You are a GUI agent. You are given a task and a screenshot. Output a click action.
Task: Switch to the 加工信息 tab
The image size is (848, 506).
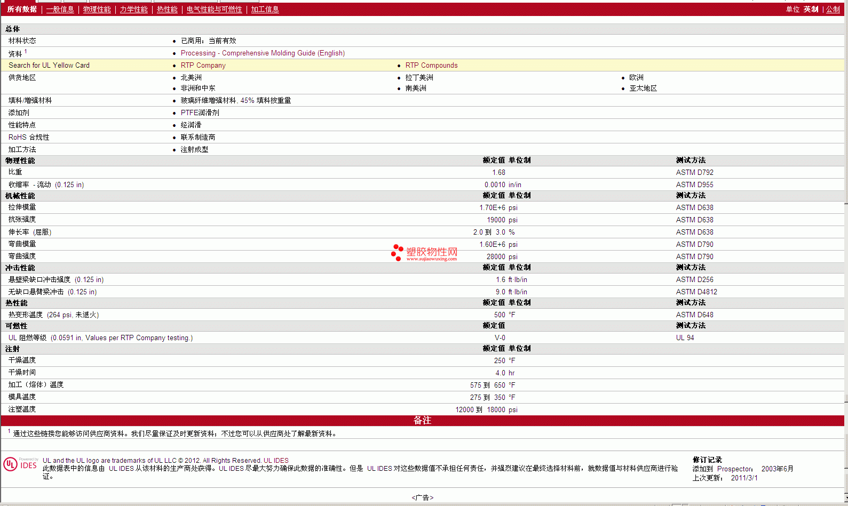265,9
